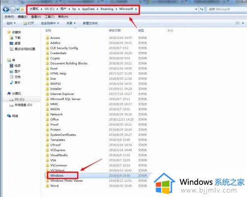Select the SystemCertificates folder name
The height and width of the screenshot is (197, 247).
pyautogui.click(x=63, y=134)
